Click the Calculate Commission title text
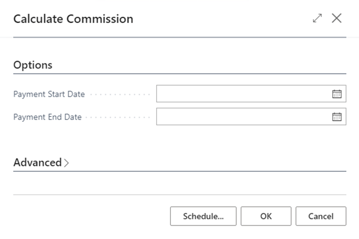The height and width of the screenshot is (239, 359). (73, 19)
